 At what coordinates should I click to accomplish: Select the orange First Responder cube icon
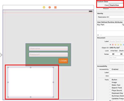[x=49, y=7]
